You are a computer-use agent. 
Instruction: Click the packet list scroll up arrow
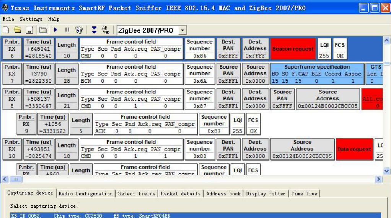coord(386,41)
